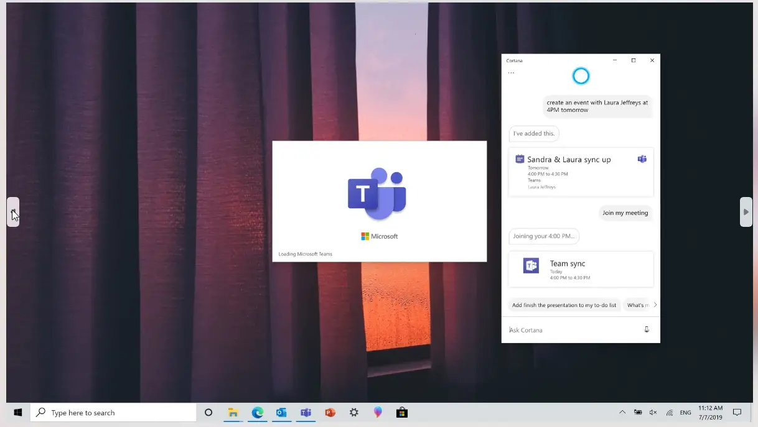Show hidden system tray icons

point(622,412)
